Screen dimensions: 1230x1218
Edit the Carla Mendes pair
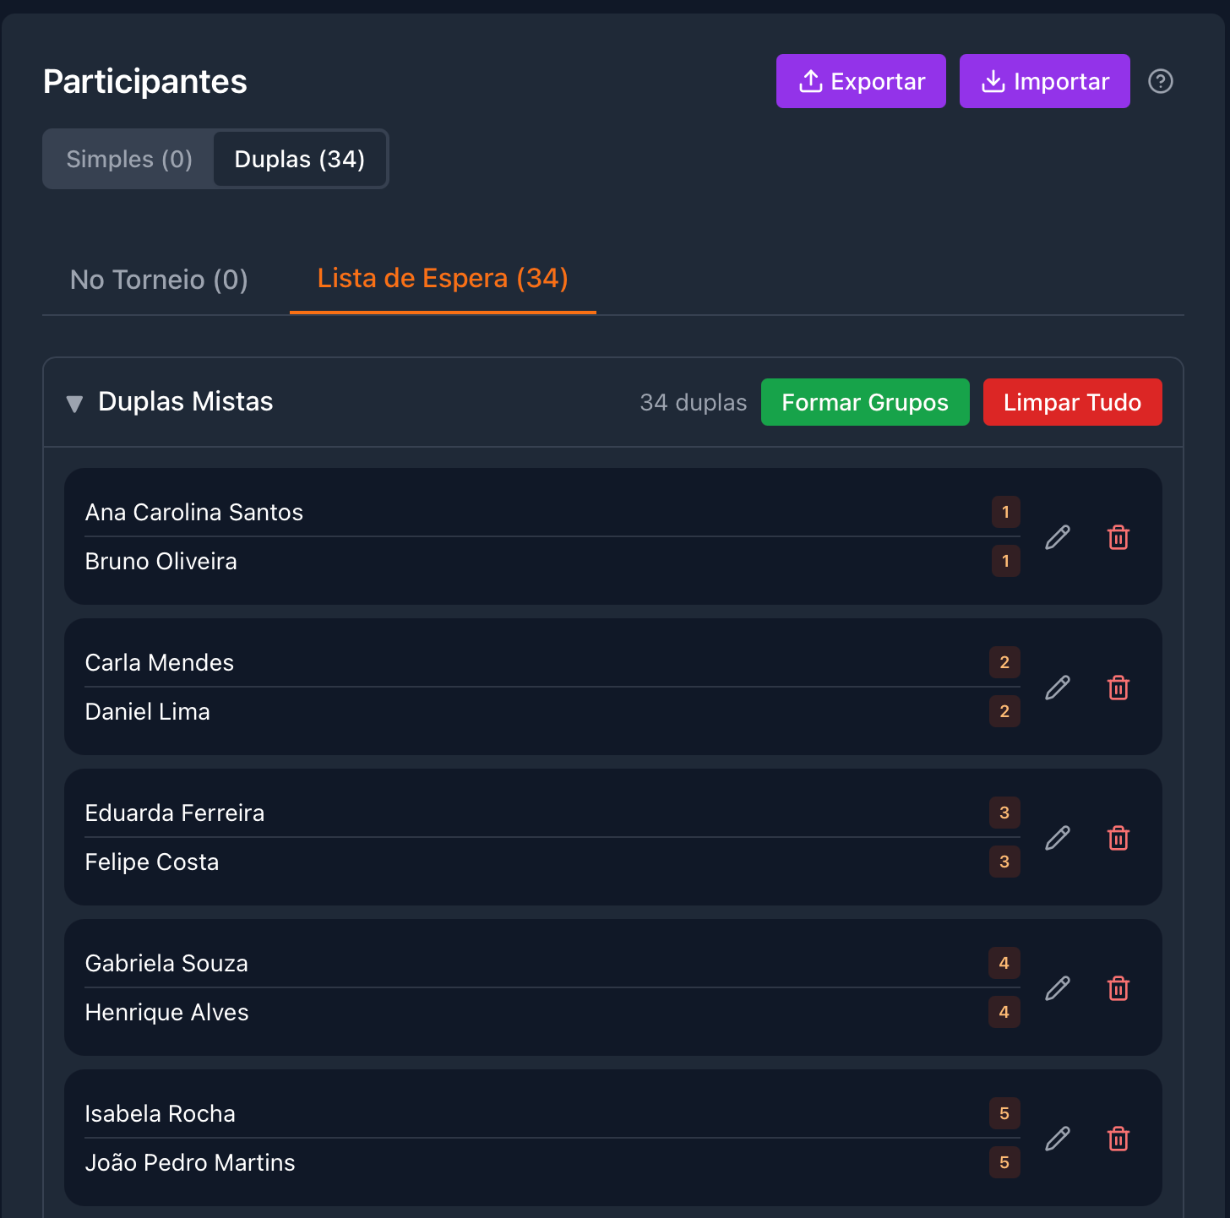[x=1057, y=688]
